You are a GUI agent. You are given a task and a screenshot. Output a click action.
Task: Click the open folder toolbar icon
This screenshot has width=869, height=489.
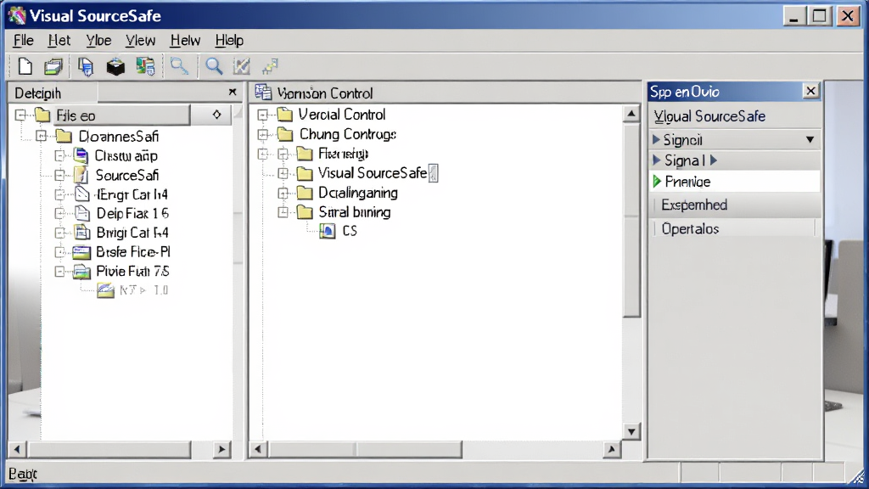(53, 66)
